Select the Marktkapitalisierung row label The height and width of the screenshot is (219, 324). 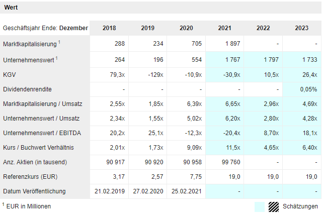(29, 44)
